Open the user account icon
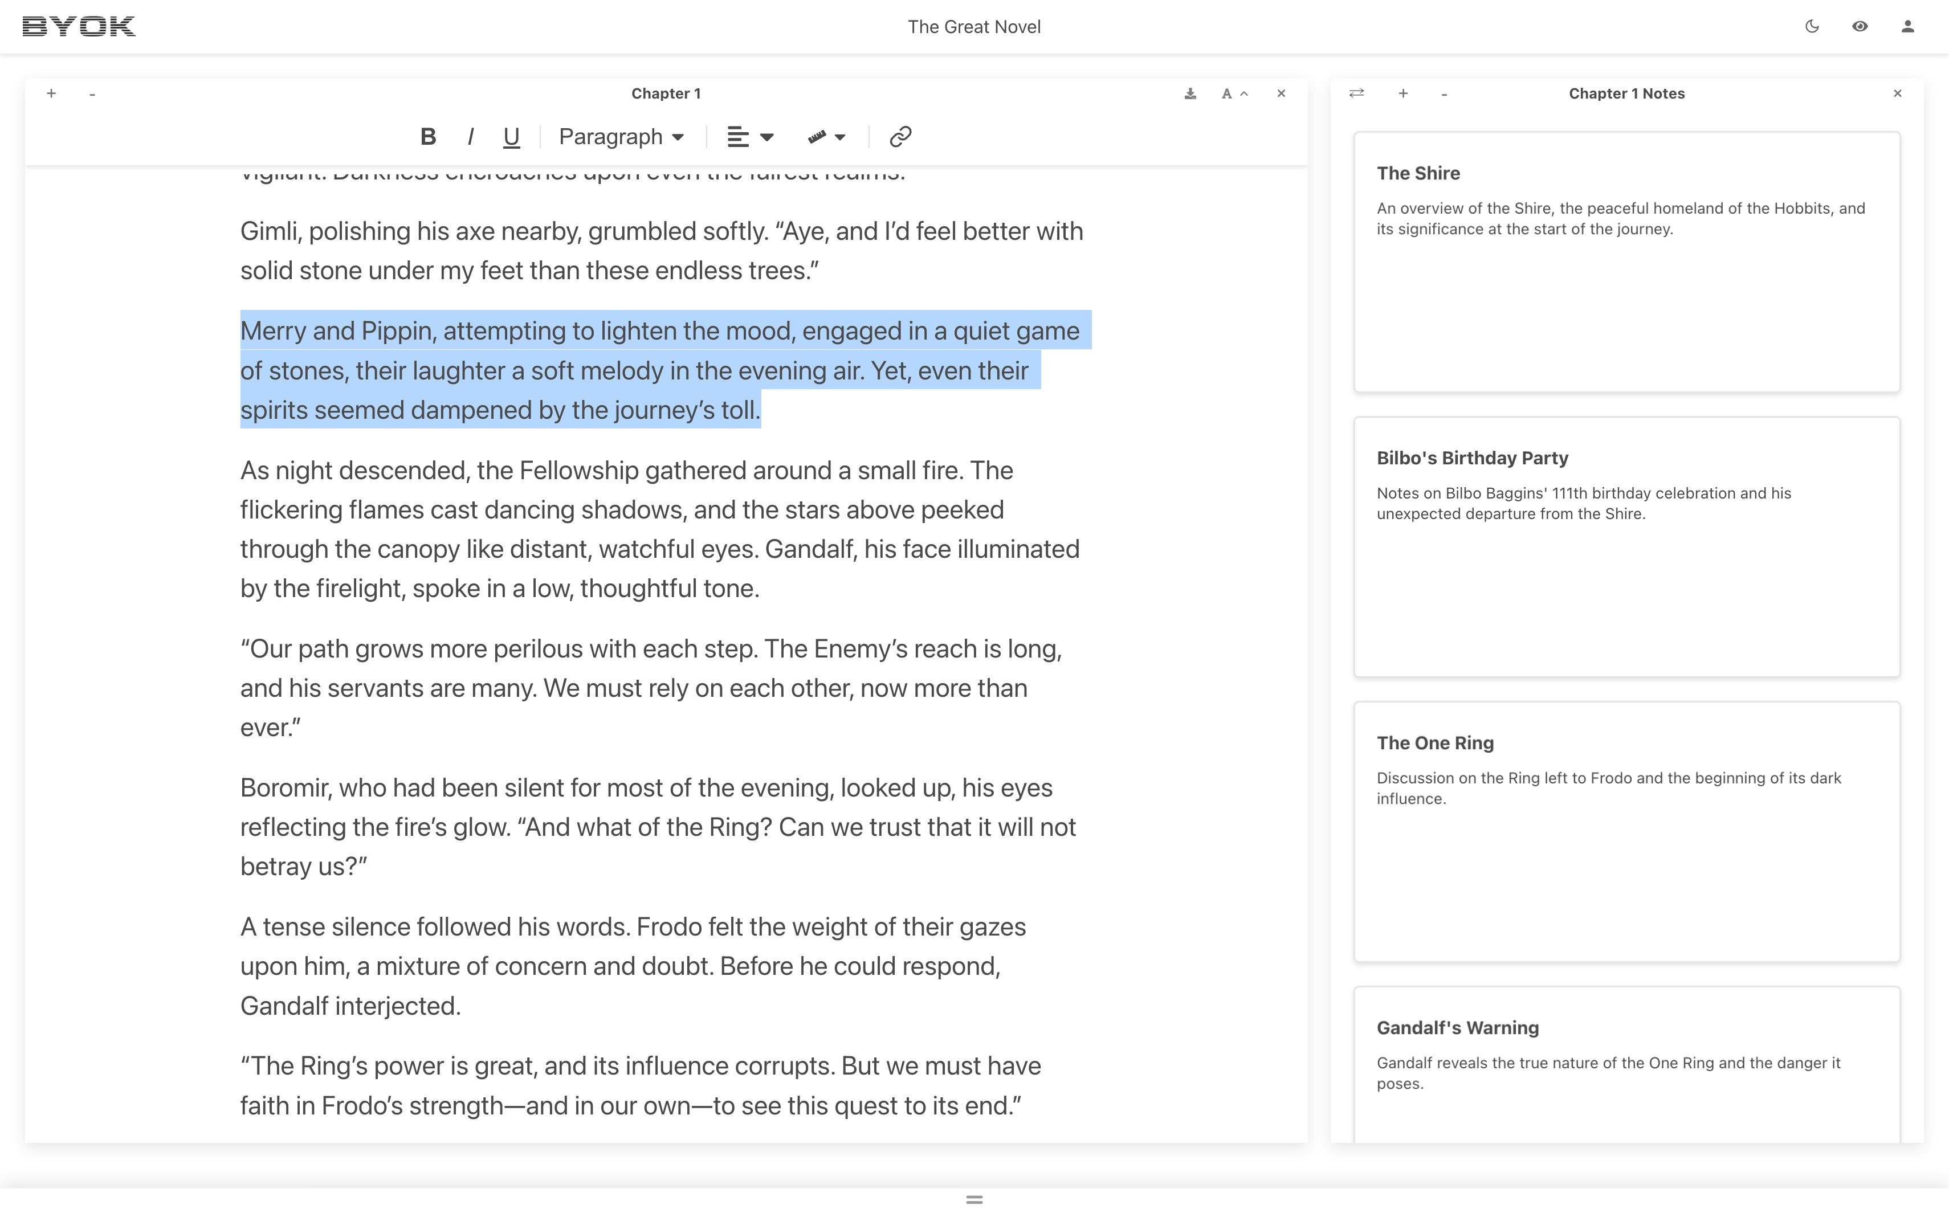 (x=1908, y=27)
